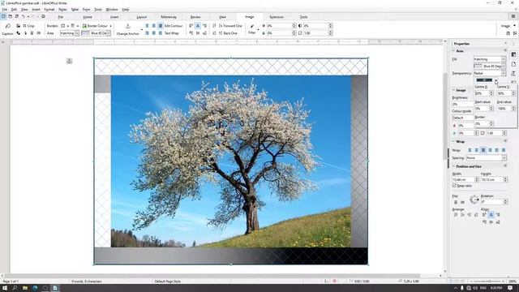The width and height of the screenshot is (519, 292).
Task: Open the Spacing dropdown showing None
Action: [x=487, y=158]
